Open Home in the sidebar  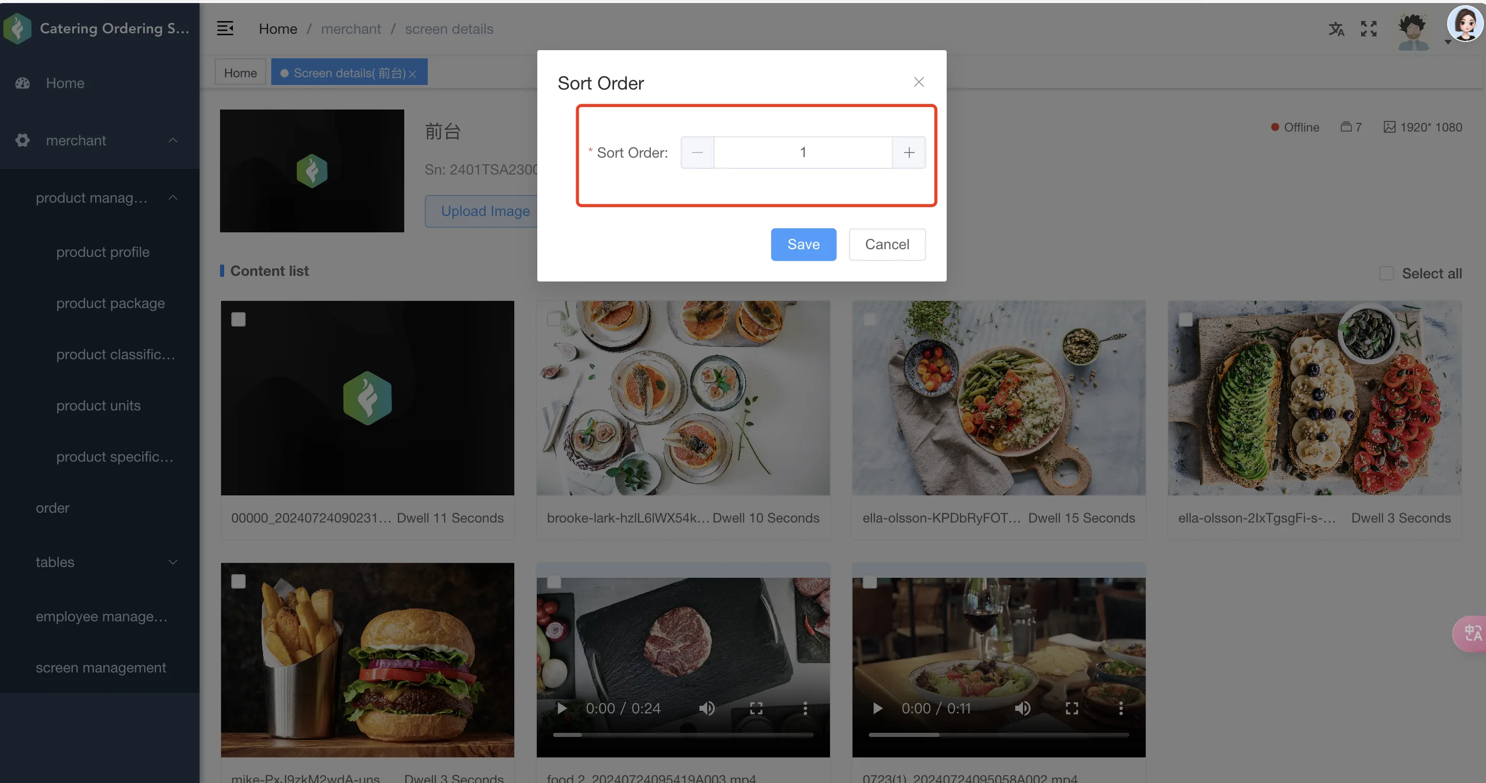click(x=100, y=83)
